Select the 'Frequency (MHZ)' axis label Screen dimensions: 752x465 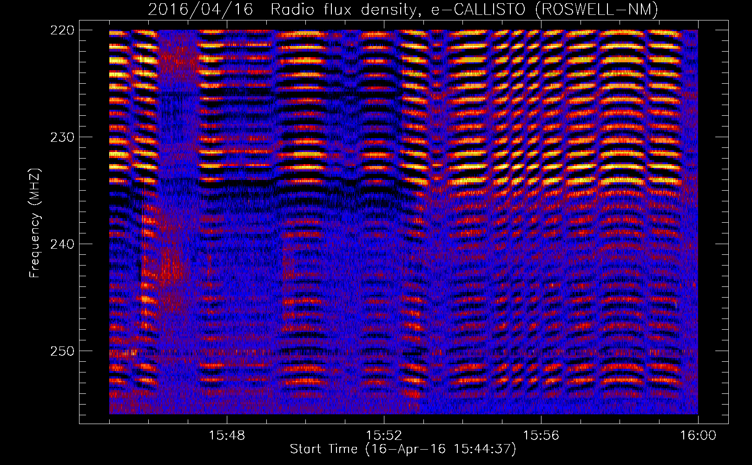[35, 223]
